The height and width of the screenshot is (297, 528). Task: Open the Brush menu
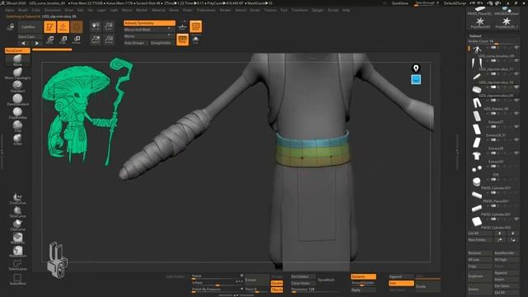tap(23, 10)
